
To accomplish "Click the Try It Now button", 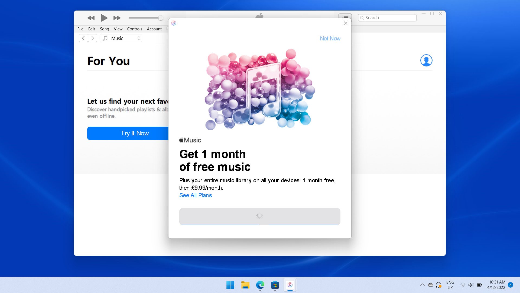I will pos(128,133).
